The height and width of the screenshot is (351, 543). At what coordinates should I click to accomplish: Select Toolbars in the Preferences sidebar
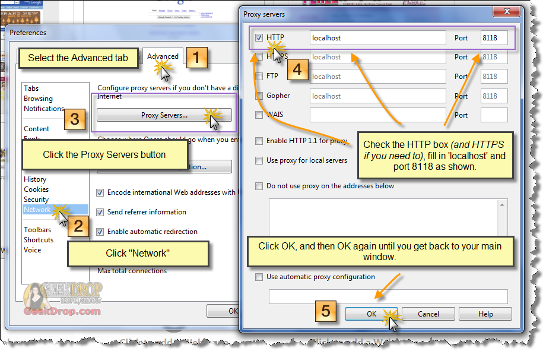coord(37,230)
